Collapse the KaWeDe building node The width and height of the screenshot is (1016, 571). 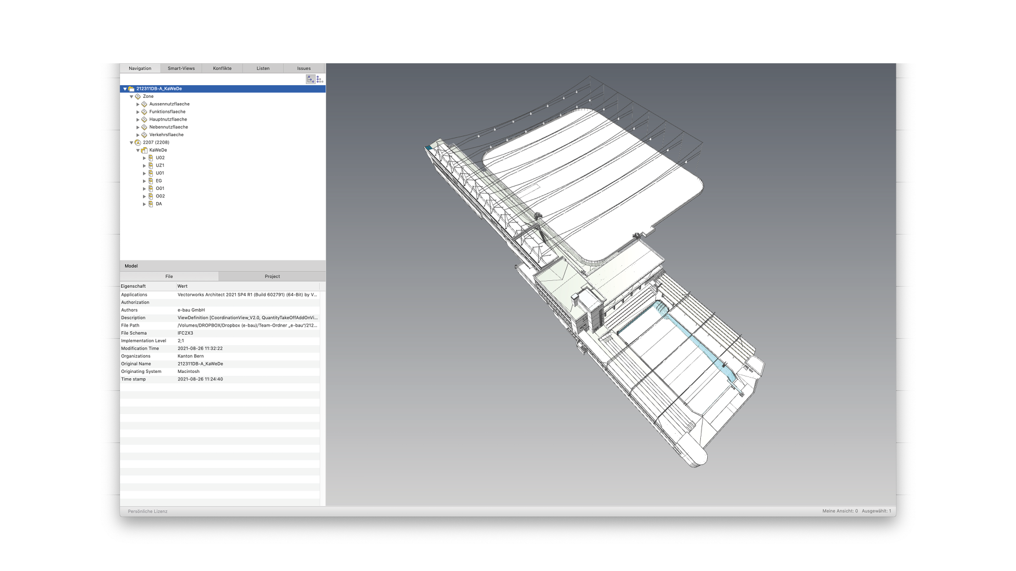click(x=138, y=150)
